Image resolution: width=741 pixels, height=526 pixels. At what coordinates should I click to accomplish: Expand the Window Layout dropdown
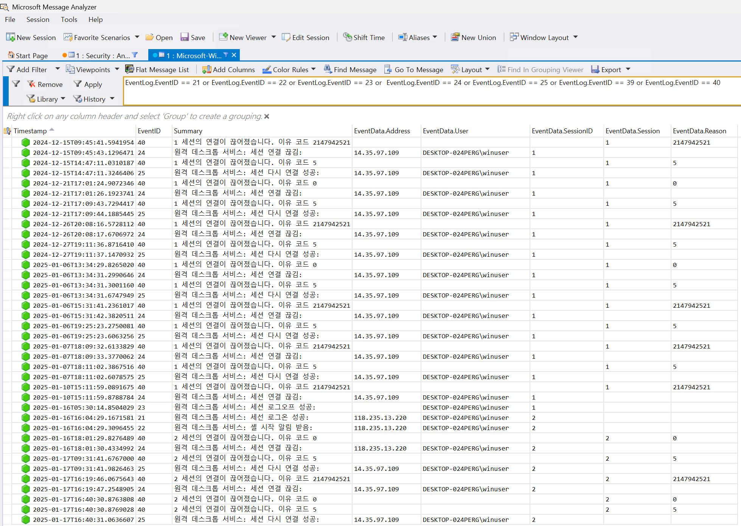[575, 37]
